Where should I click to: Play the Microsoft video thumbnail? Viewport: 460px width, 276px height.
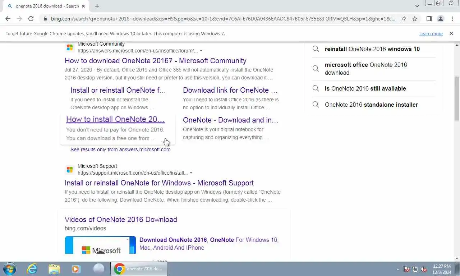pyautogui.click(x=100, y=245)
